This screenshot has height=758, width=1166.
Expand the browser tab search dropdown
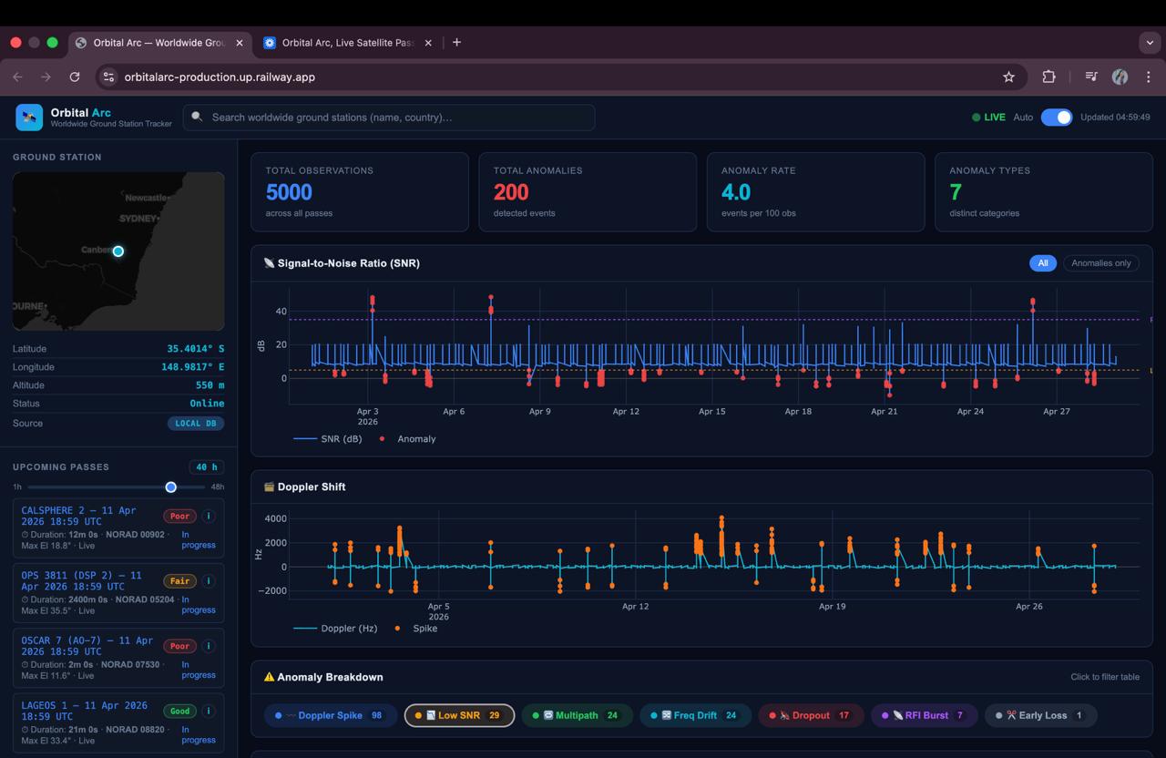pos(1150,42)
